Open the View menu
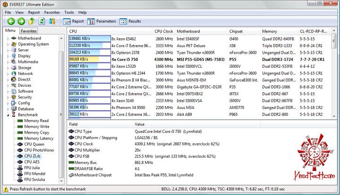This screenshot has width=340, height=195. [19, 12]
